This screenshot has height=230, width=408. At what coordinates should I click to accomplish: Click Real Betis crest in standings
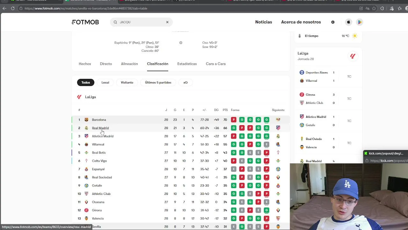tap(86, 153)
